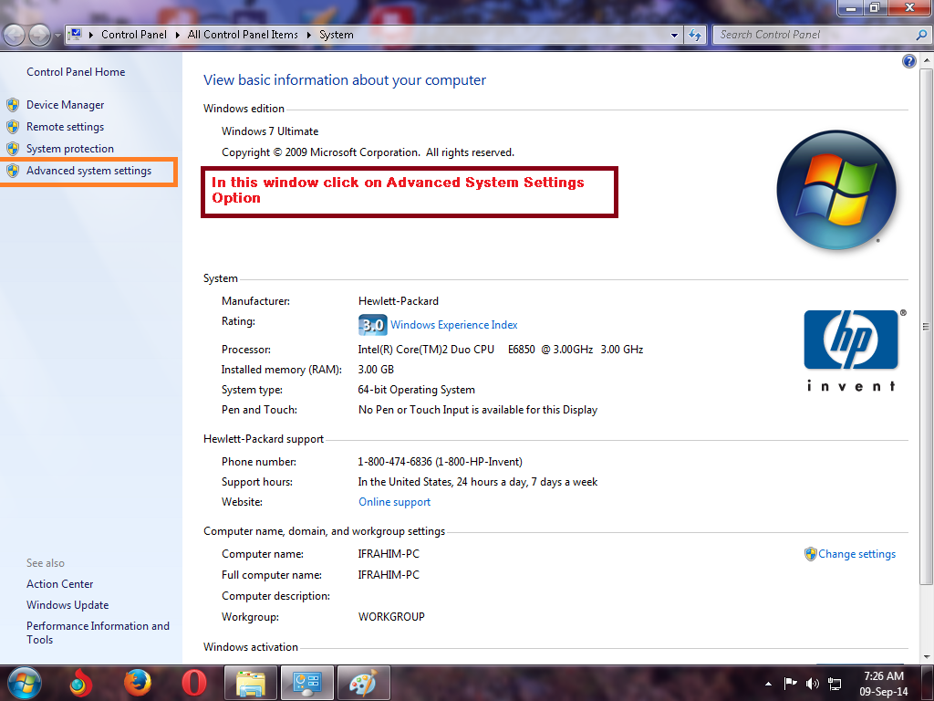
Task: Click Change settings for computer name
Action: coord(856,554)
